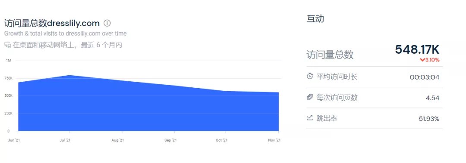The image size is (466, 163).
Task: Click the 互动 section heading
Action: pos(315,18)
